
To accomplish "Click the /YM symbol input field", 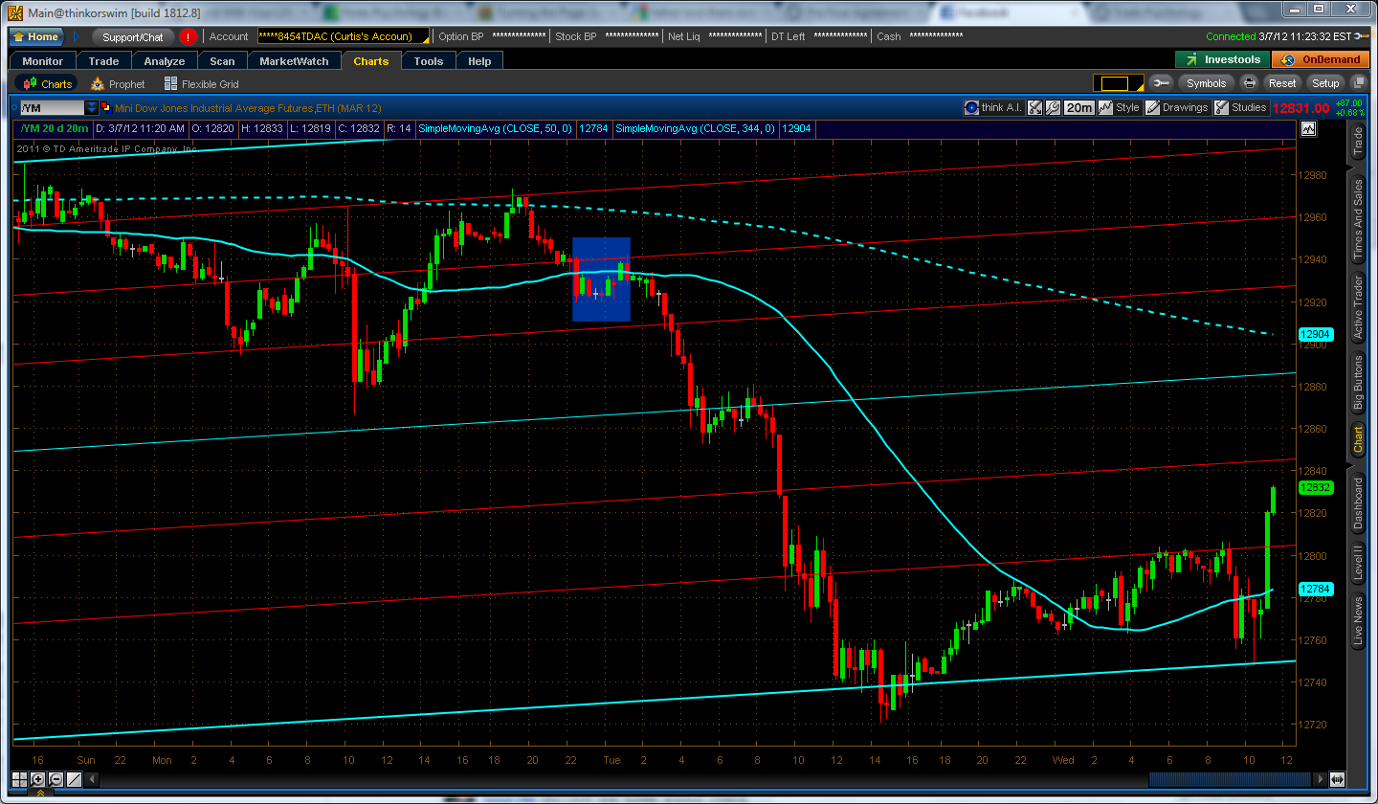I will [x=52, y=108].
